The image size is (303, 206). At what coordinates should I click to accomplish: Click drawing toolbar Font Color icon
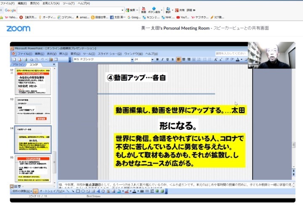coord(134,191)
